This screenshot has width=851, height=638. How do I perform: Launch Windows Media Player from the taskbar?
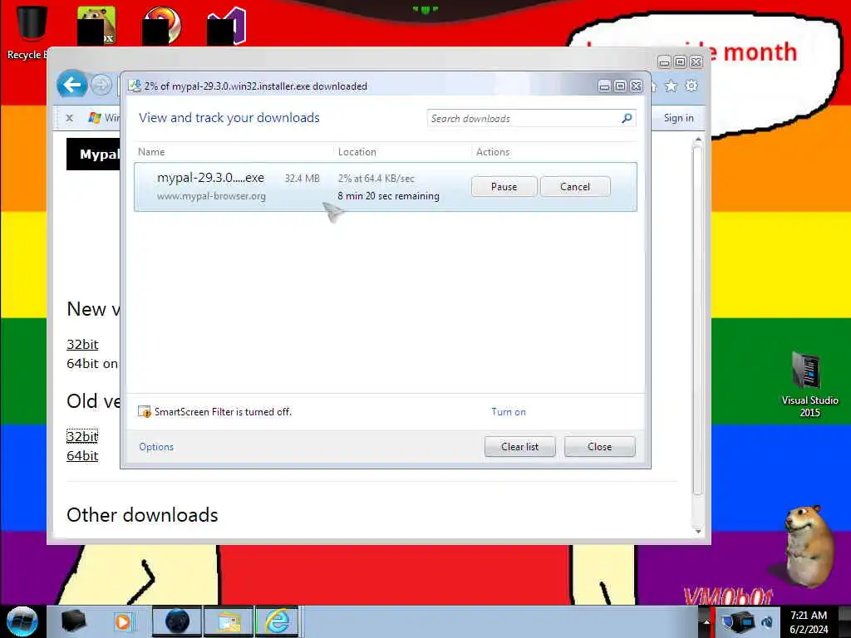[123, 621]
